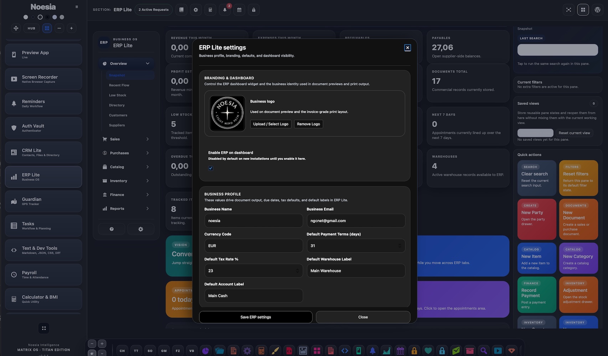
Task: Expand the Reports section
Action: point(127,209)
